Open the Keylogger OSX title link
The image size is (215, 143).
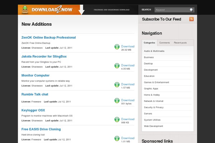tap(33, 110)
